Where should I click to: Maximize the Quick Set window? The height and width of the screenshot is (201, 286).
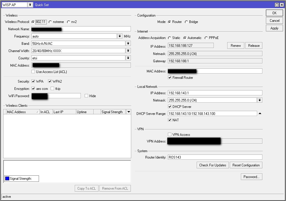(x=277, y=5)
